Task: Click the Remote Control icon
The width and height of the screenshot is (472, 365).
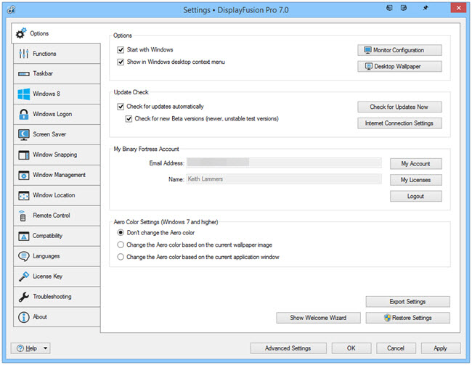Action: pyautogui.click(x=23, y=216)
